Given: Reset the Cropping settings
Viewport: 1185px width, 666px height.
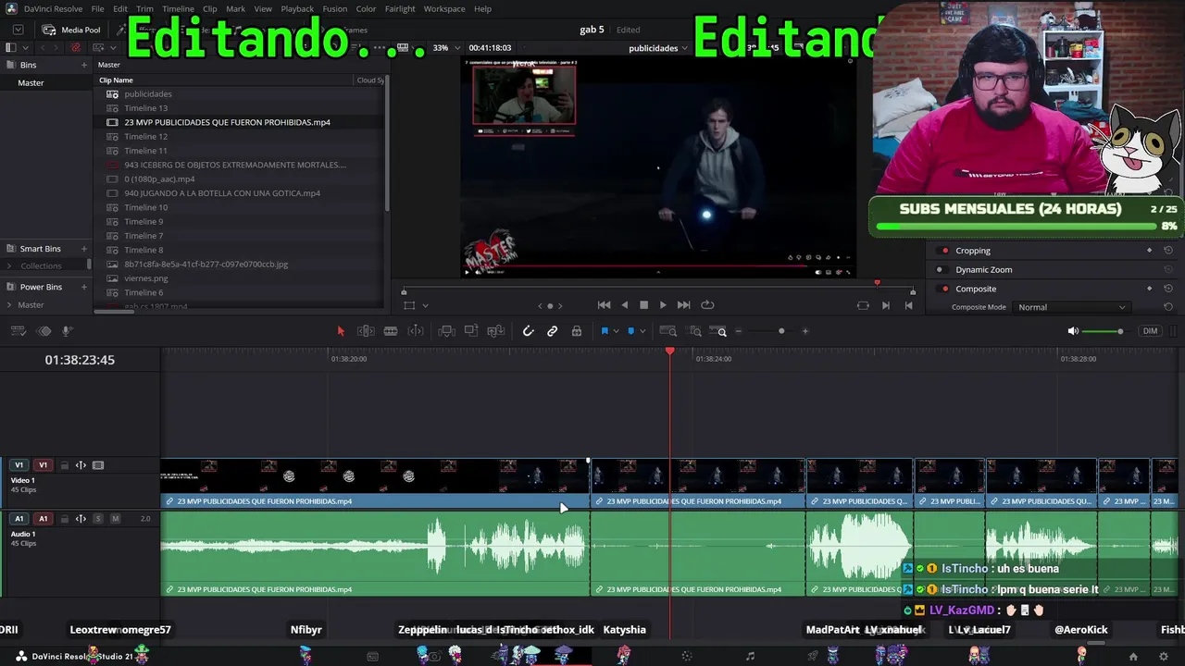Looking at the screenshot, I should (1168, 251).
